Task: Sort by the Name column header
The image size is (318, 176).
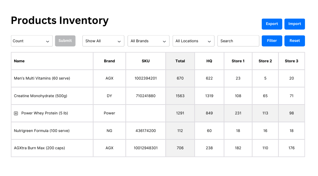Action: 19,61
